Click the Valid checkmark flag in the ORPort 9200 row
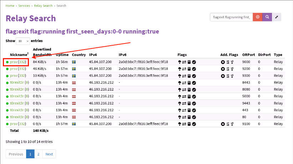The image size is (293, 164). (194, 68)
